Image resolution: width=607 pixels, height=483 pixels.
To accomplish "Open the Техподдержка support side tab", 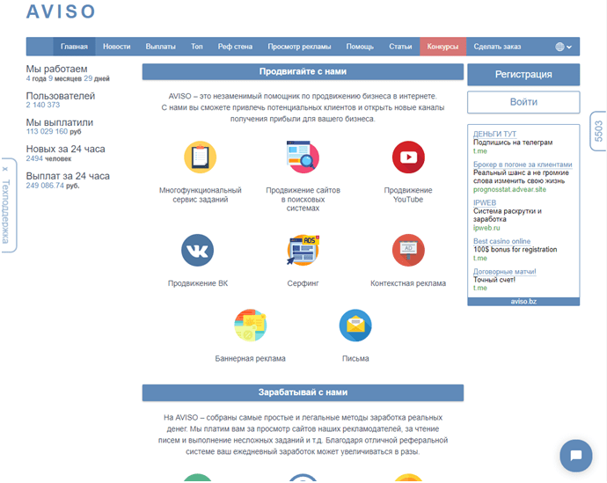I will 5,211.
